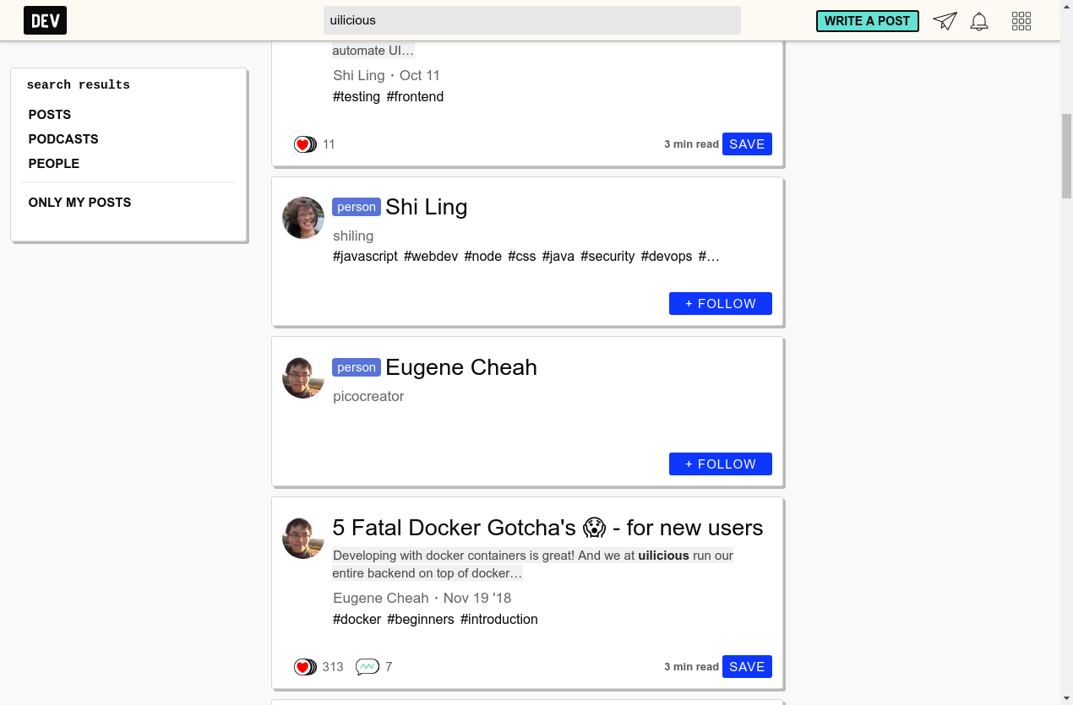The image size is (1073, 705).
Task: Filter search results by People
Action: [x=54, y=164]
